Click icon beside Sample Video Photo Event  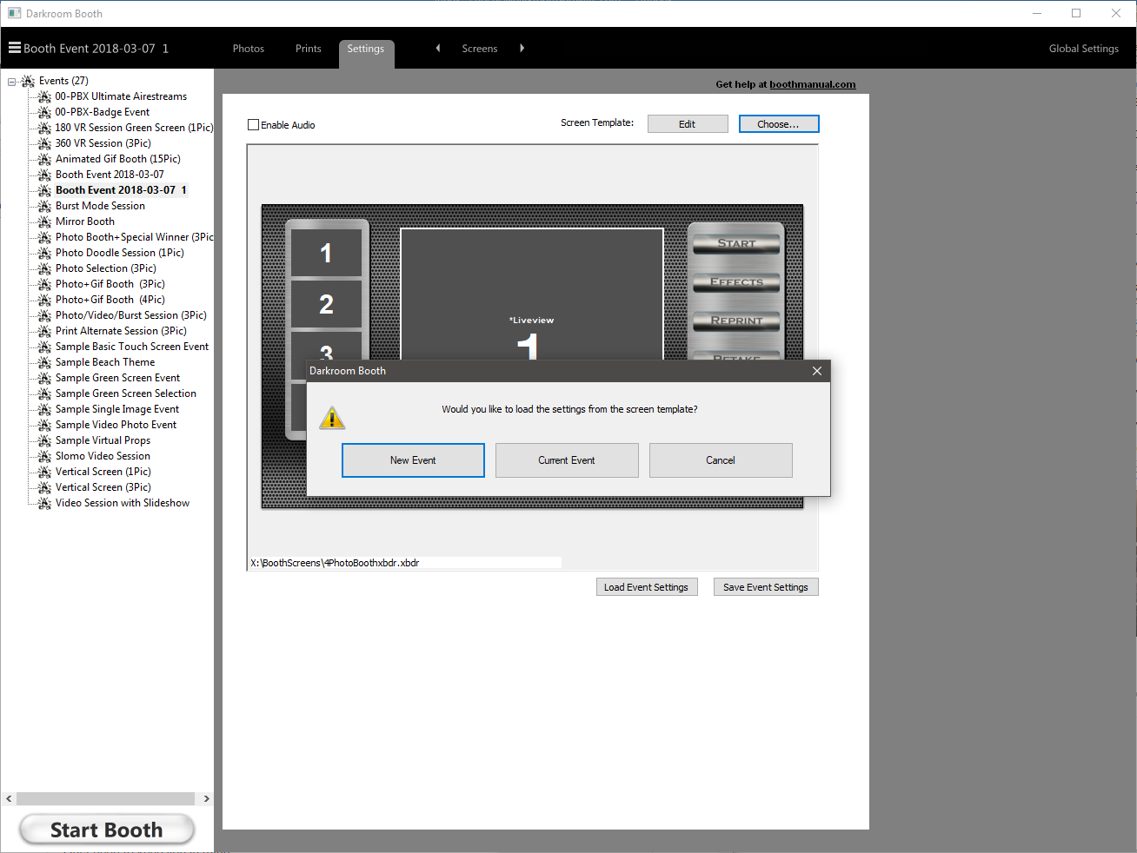[x=45, y=425]
